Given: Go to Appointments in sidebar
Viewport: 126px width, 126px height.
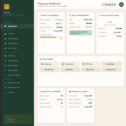Looking at the screenshot, I should coord(18,39).
